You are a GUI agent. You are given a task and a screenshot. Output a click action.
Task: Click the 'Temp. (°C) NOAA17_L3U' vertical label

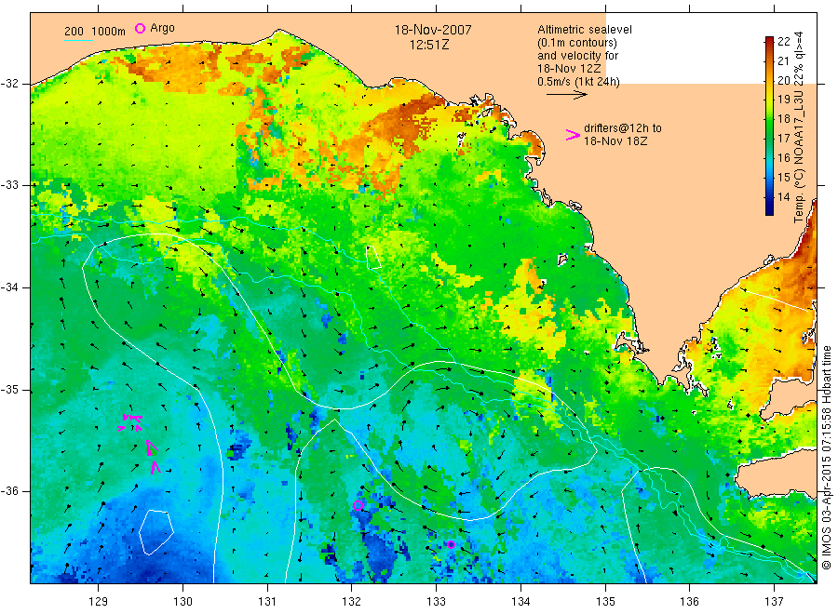(x=799, y=156)
